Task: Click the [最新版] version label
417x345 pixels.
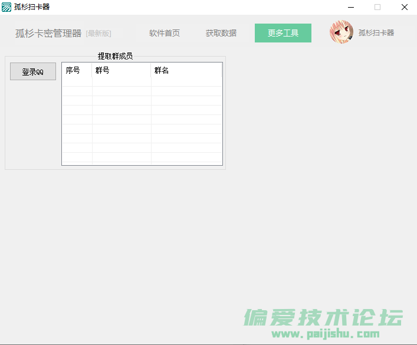Action: click(98, 34)
